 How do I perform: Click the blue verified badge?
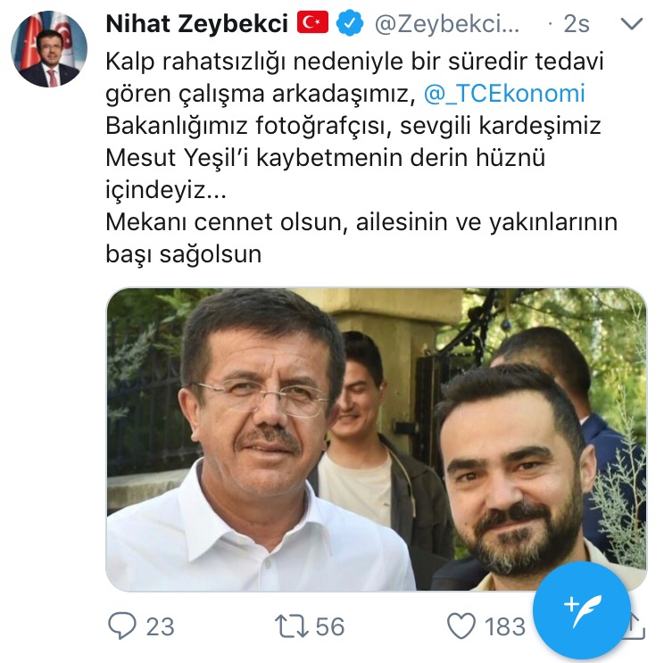coord(349,23)
